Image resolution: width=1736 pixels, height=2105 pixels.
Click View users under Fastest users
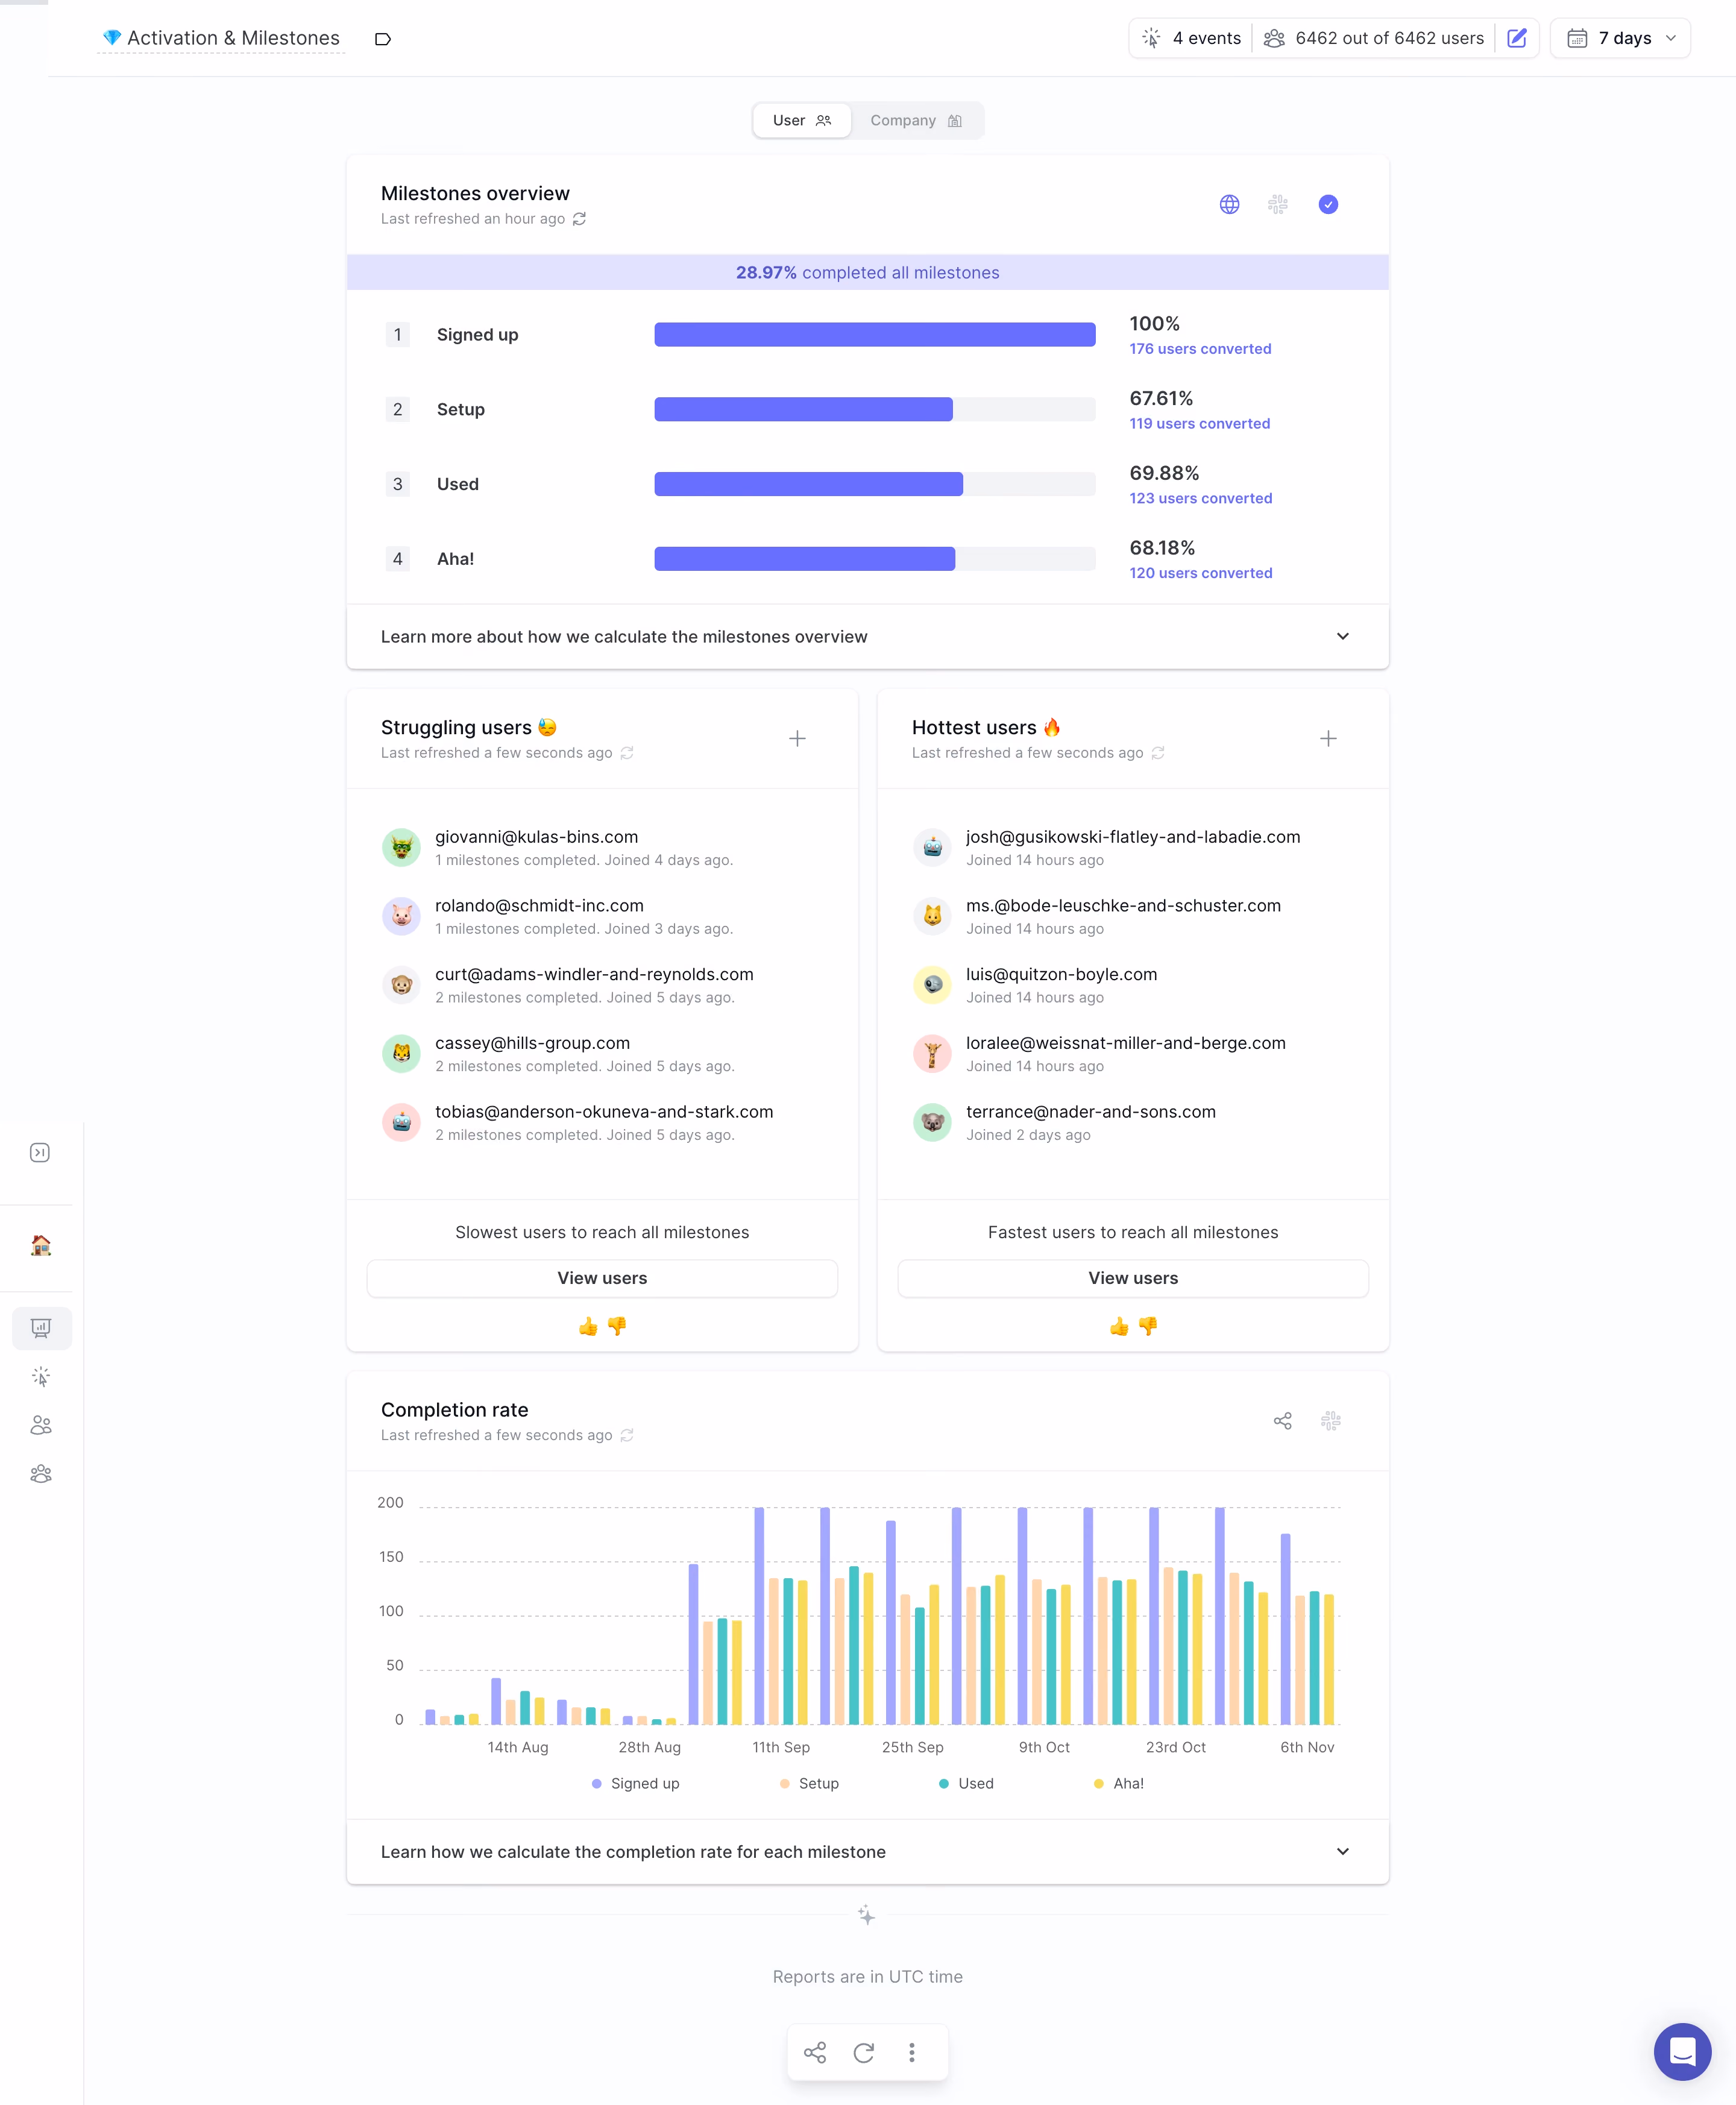[1132, 1279]
